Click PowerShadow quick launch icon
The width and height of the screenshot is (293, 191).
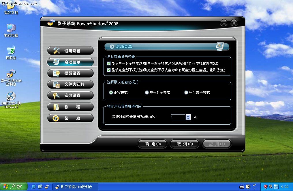pos(47,186)
